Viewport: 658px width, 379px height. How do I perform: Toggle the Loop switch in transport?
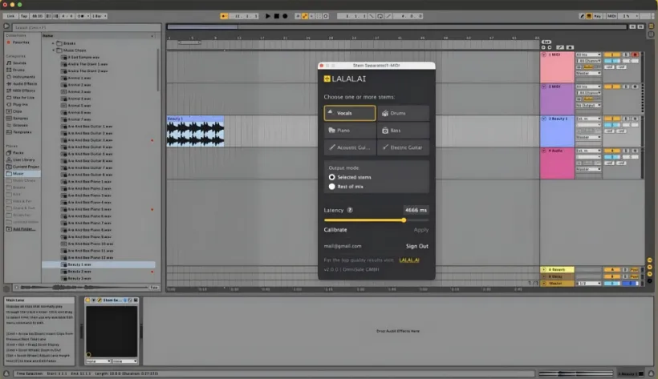click(x=380, y=16)
